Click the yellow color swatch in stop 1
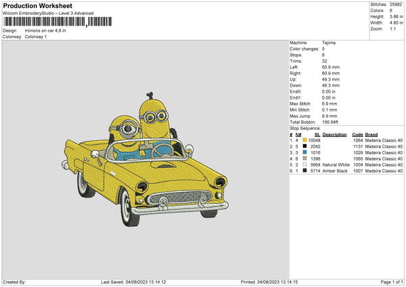The image size is (406, 287). tap(304, 140)
